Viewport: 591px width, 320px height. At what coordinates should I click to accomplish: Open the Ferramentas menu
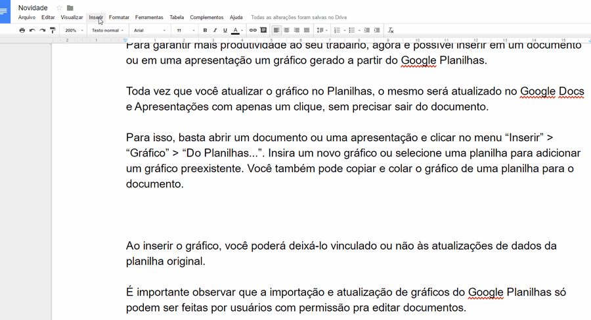(x=149, y=17)
